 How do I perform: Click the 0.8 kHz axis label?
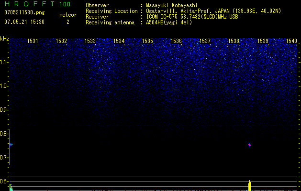coord(4,134)
